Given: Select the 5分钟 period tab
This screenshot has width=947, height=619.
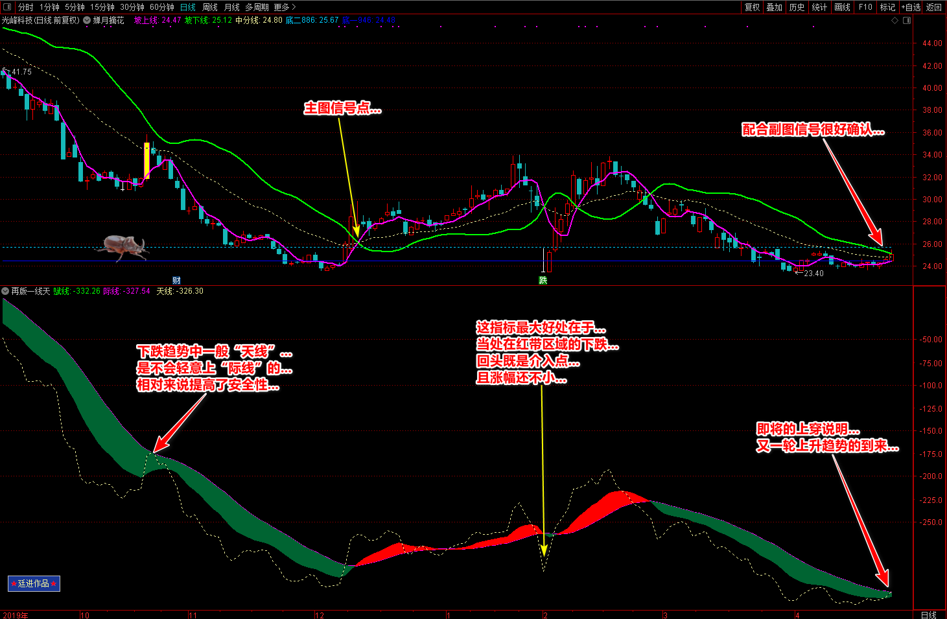Looking at the screenshot, I should pyautogui.click(x=75, y=7).
